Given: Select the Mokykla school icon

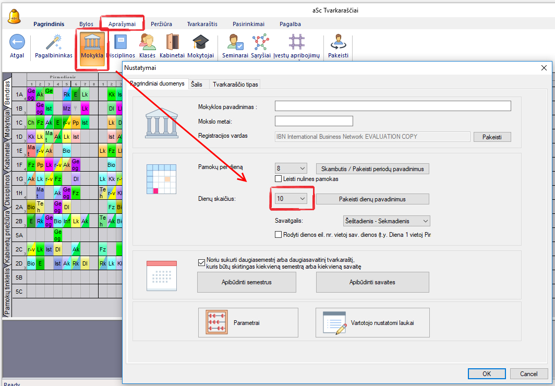Looking at the screenshot, I should 92,43.
